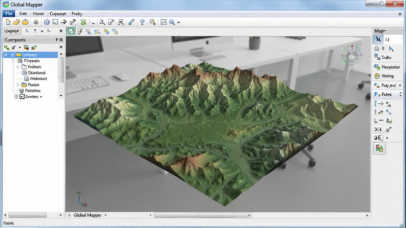Open the dropdown arrow beside the zoom magnifier
The height and width of the screenshot is (228, 406).
point(179,22)
